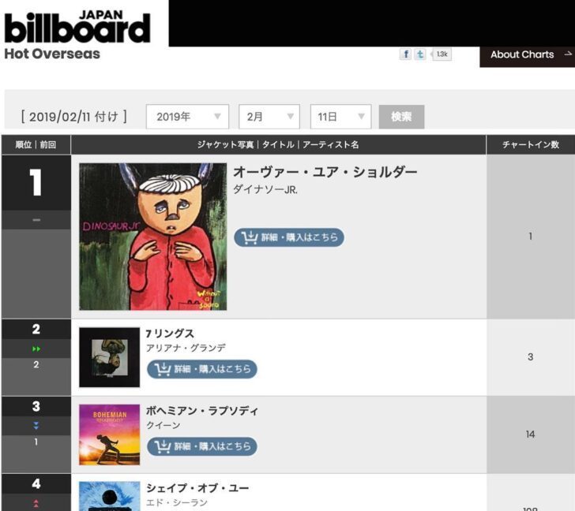This screenshot has height=511, width=575.
Task: Open the 2月 month dropdown
Action: pos(269,117)
